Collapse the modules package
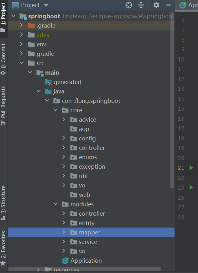Screen dimensions: 198x273 pos(55,204)
